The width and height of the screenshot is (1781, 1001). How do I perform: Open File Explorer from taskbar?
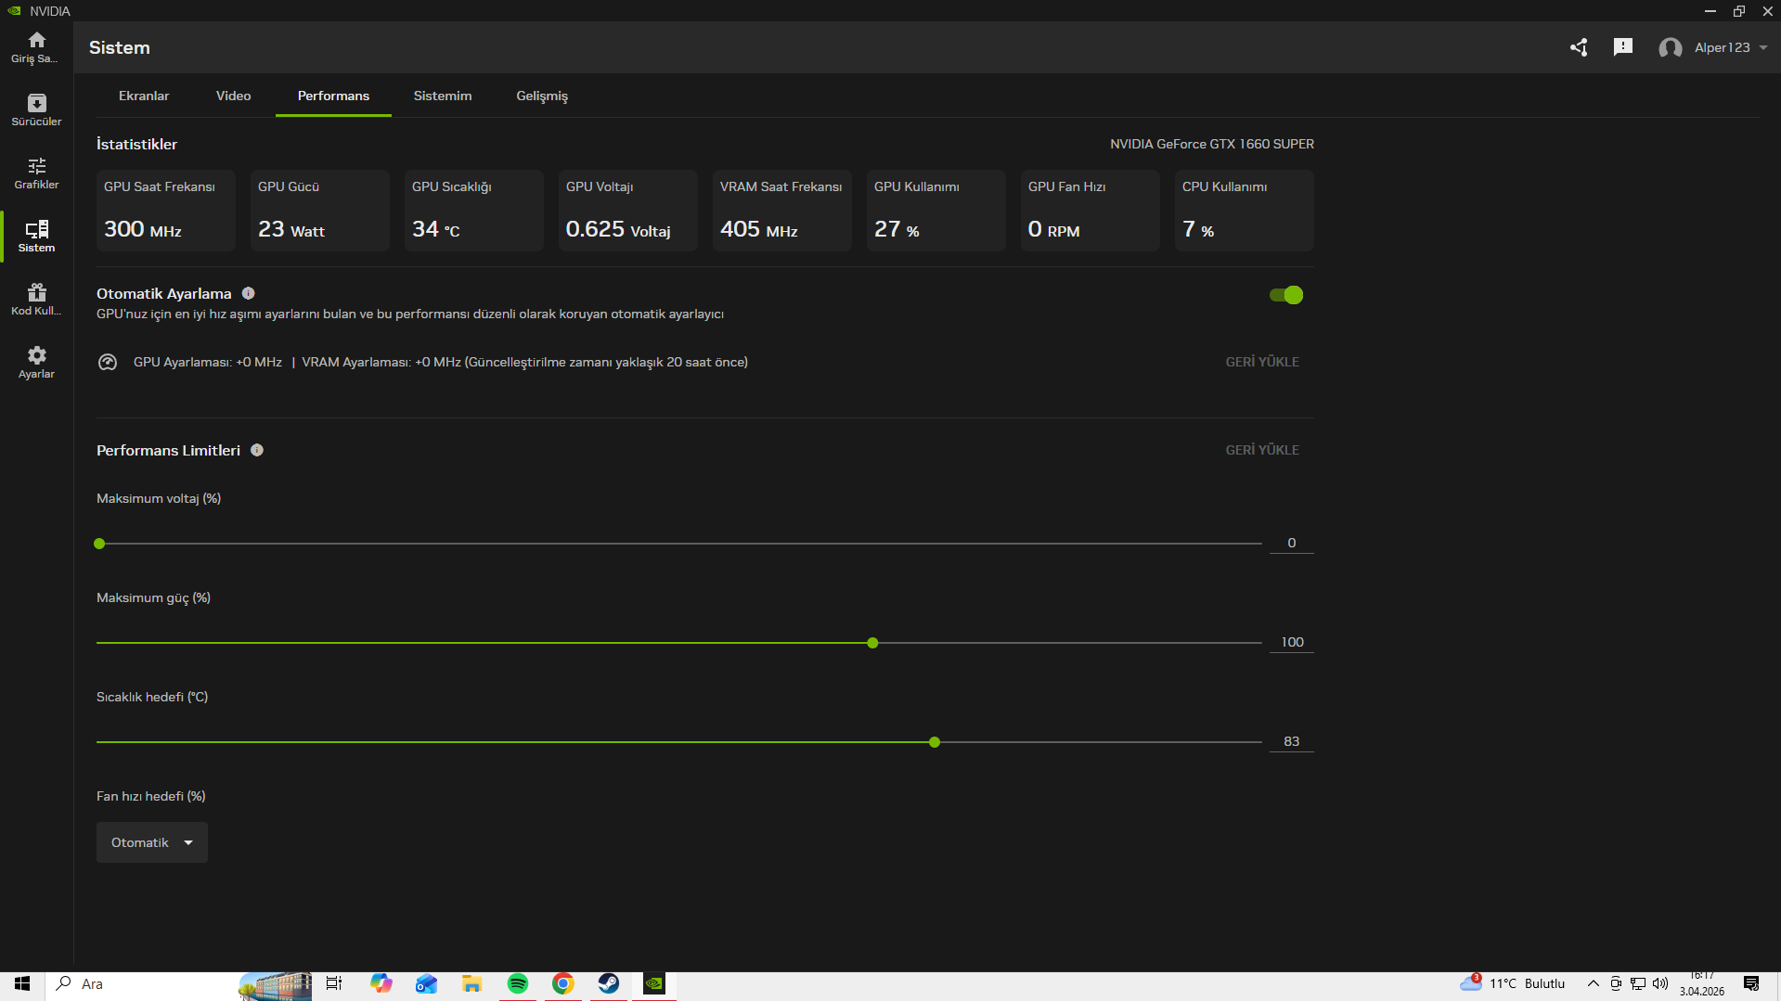tap(472, 984)
